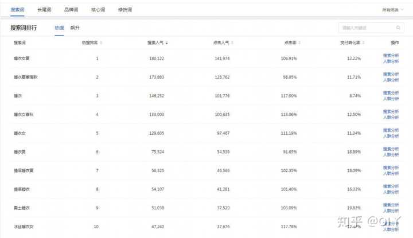Image resolution: width=413 pixels, height=238 pixels.
Task: Select the 核心词 tab
Action: tap(98, 10)
